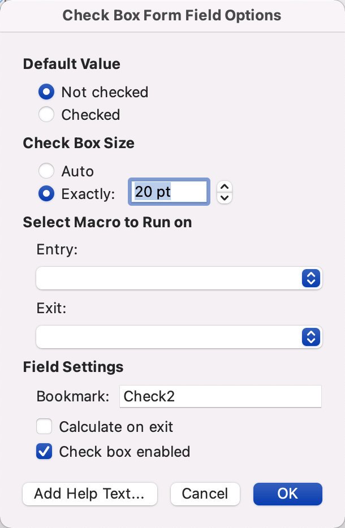Choose Auto check box size
Screen dimensions: 345x528
46,171
